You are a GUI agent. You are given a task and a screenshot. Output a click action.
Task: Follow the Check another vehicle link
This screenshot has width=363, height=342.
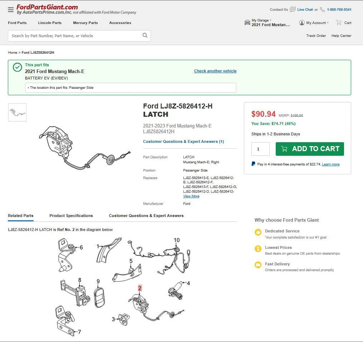215,71
